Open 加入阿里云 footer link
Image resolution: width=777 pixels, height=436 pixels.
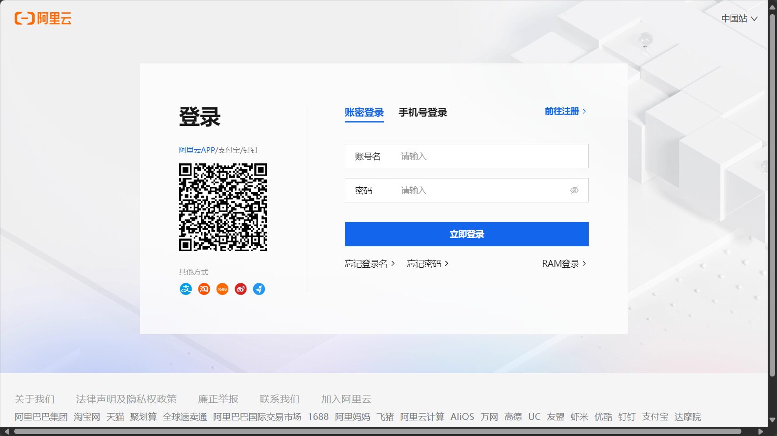pyautogui.click(x=346, y=399)
